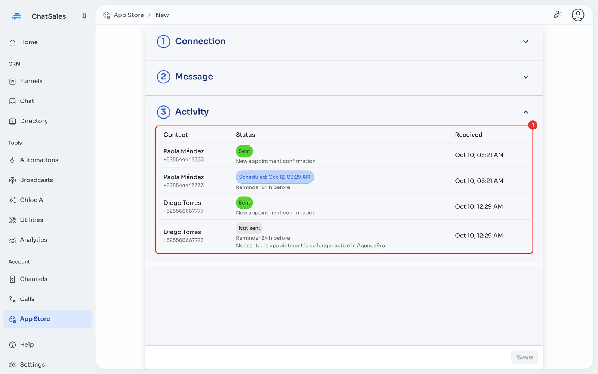Select the App Store sidebar item

point(47,319)
